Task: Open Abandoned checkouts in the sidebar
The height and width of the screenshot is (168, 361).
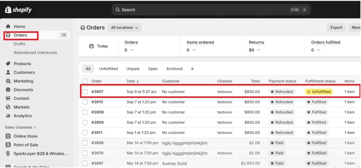Action: tap(35, 53)
